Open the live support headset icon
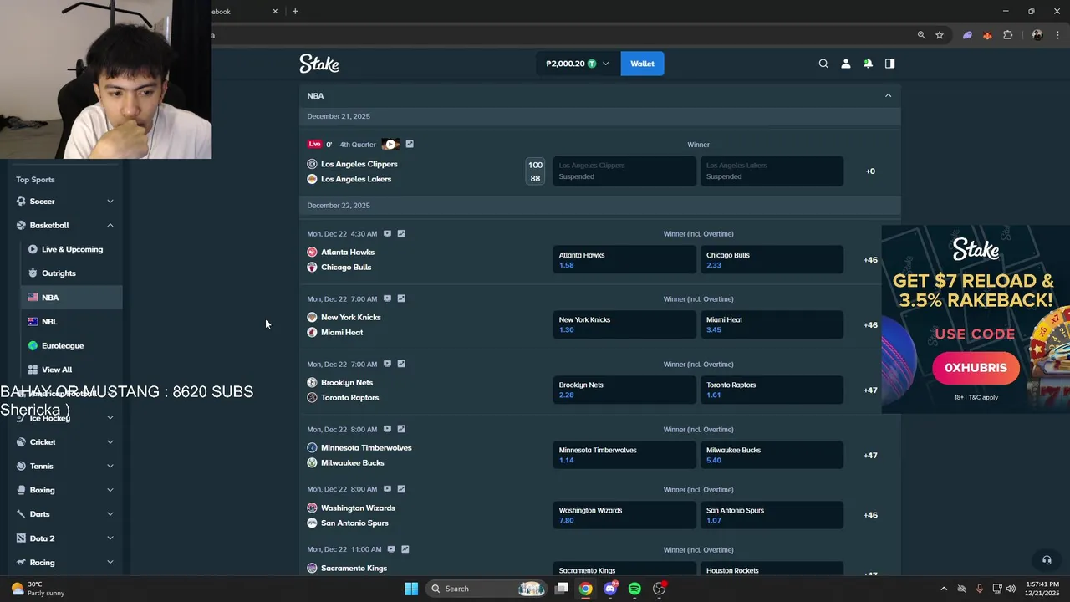This screenshot has height=602, width=1070. 1046,560
